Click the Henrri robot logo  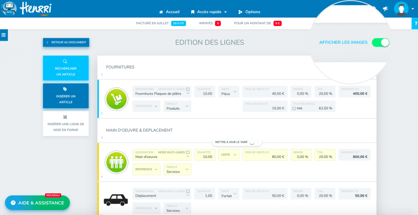10,9
